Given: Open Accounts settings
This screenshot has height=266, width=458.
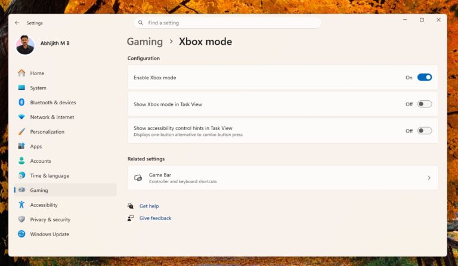Looking at the screenshot, I should [x=66, y=160].
